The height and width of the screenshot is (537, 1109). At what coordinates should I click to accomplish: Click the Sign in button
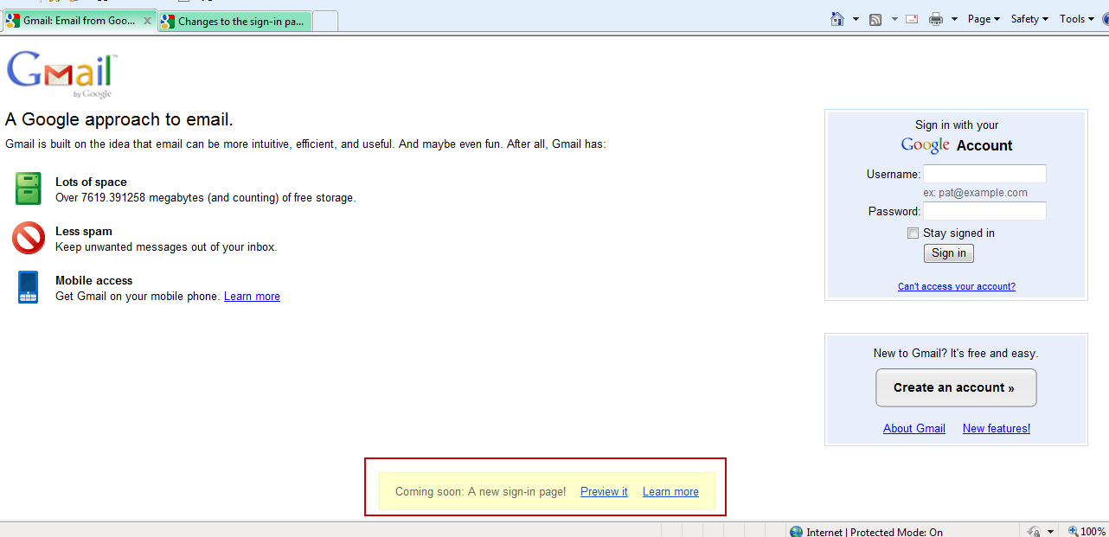pyautogui.click(x=949, y=253)
